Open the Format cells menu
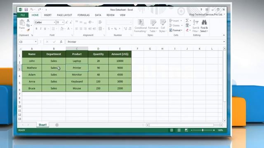Image resolution: width=264 pixels, height=148 pixels. pyautogui.click(x=176, y=30)
